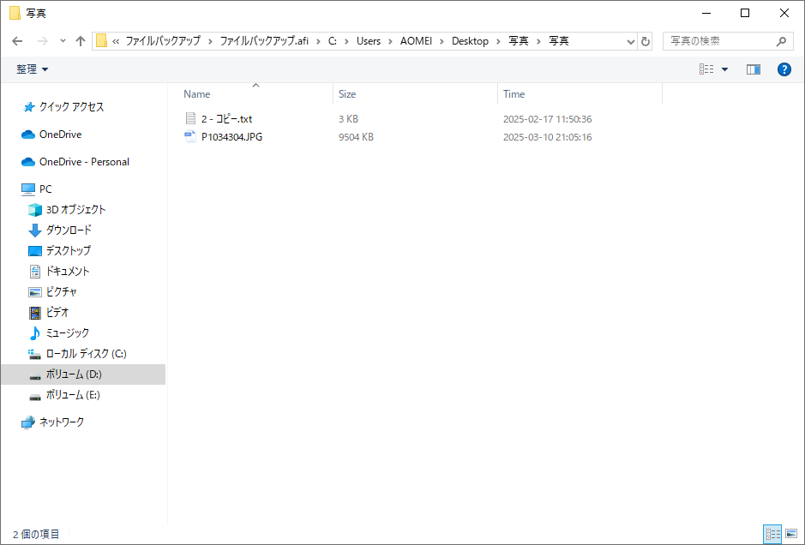Refresh the current folder view
This screenshot has height=545, width=805.
pyautogui.click(x=646, y=42)
